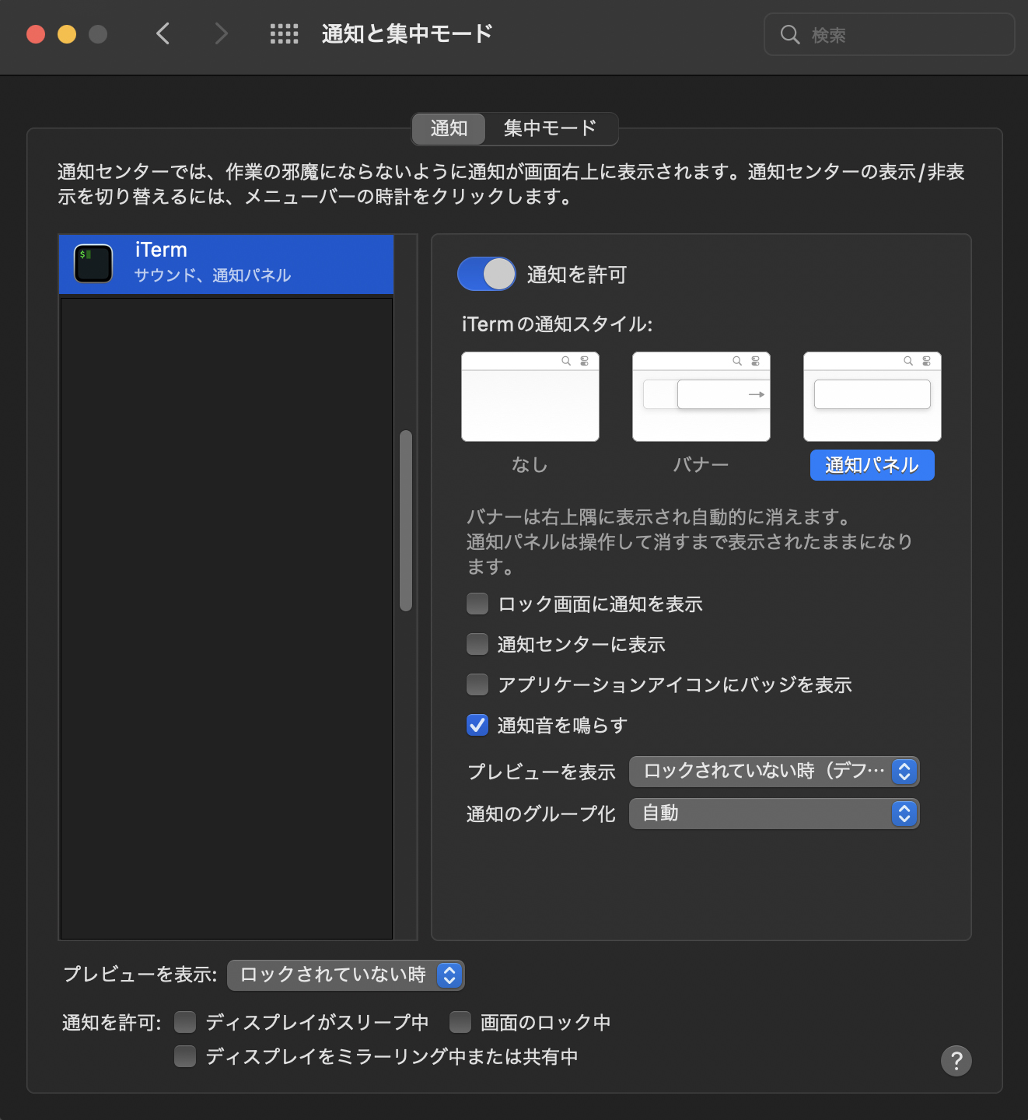Viewport: 1028px width, 1120px height.
Task: Switch to the 集中モード tab
Action: coord(549,129)
